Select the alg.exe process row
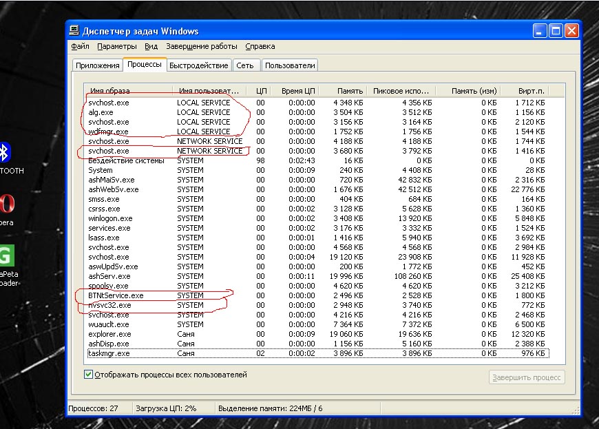 pyautogui.click(x=318, y=112)
